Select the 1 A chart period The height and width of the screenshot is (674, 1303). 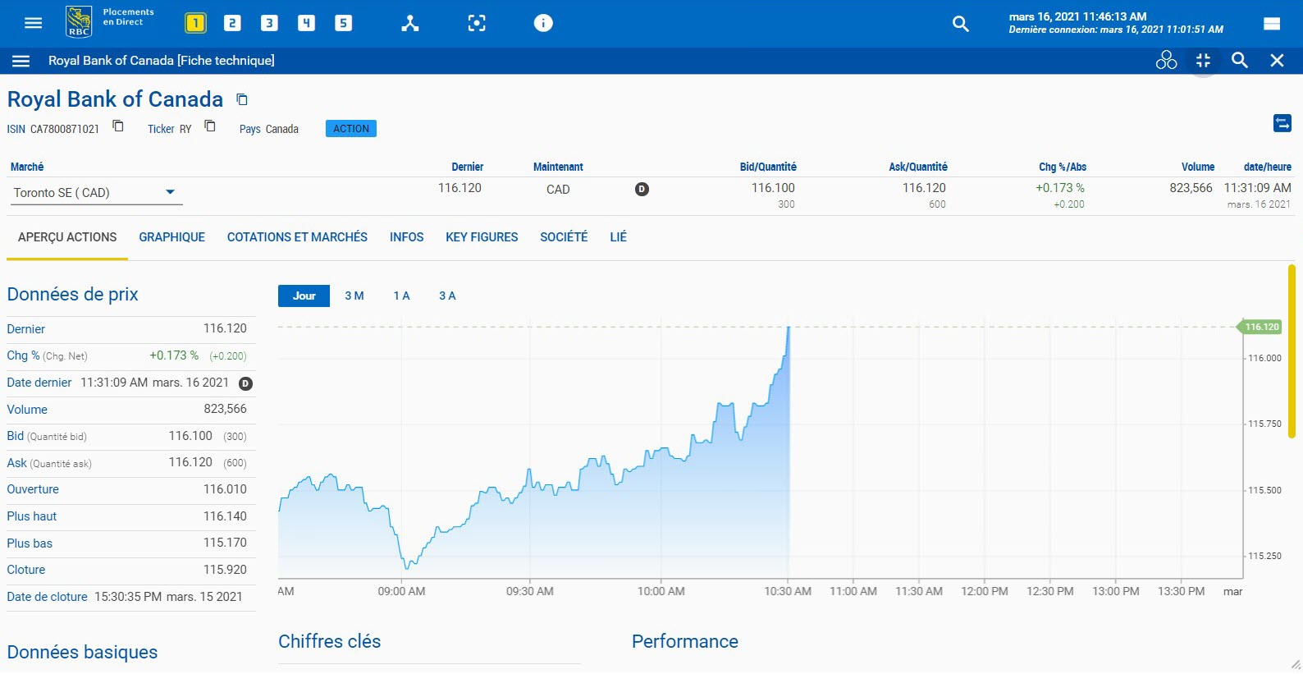coord(401,296)
